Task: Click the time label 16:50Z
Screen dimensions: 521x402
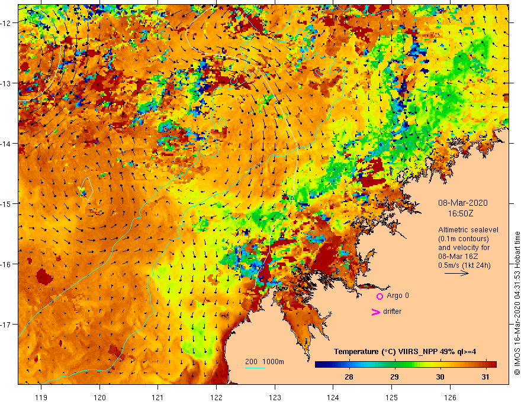Action: [461, 213]
